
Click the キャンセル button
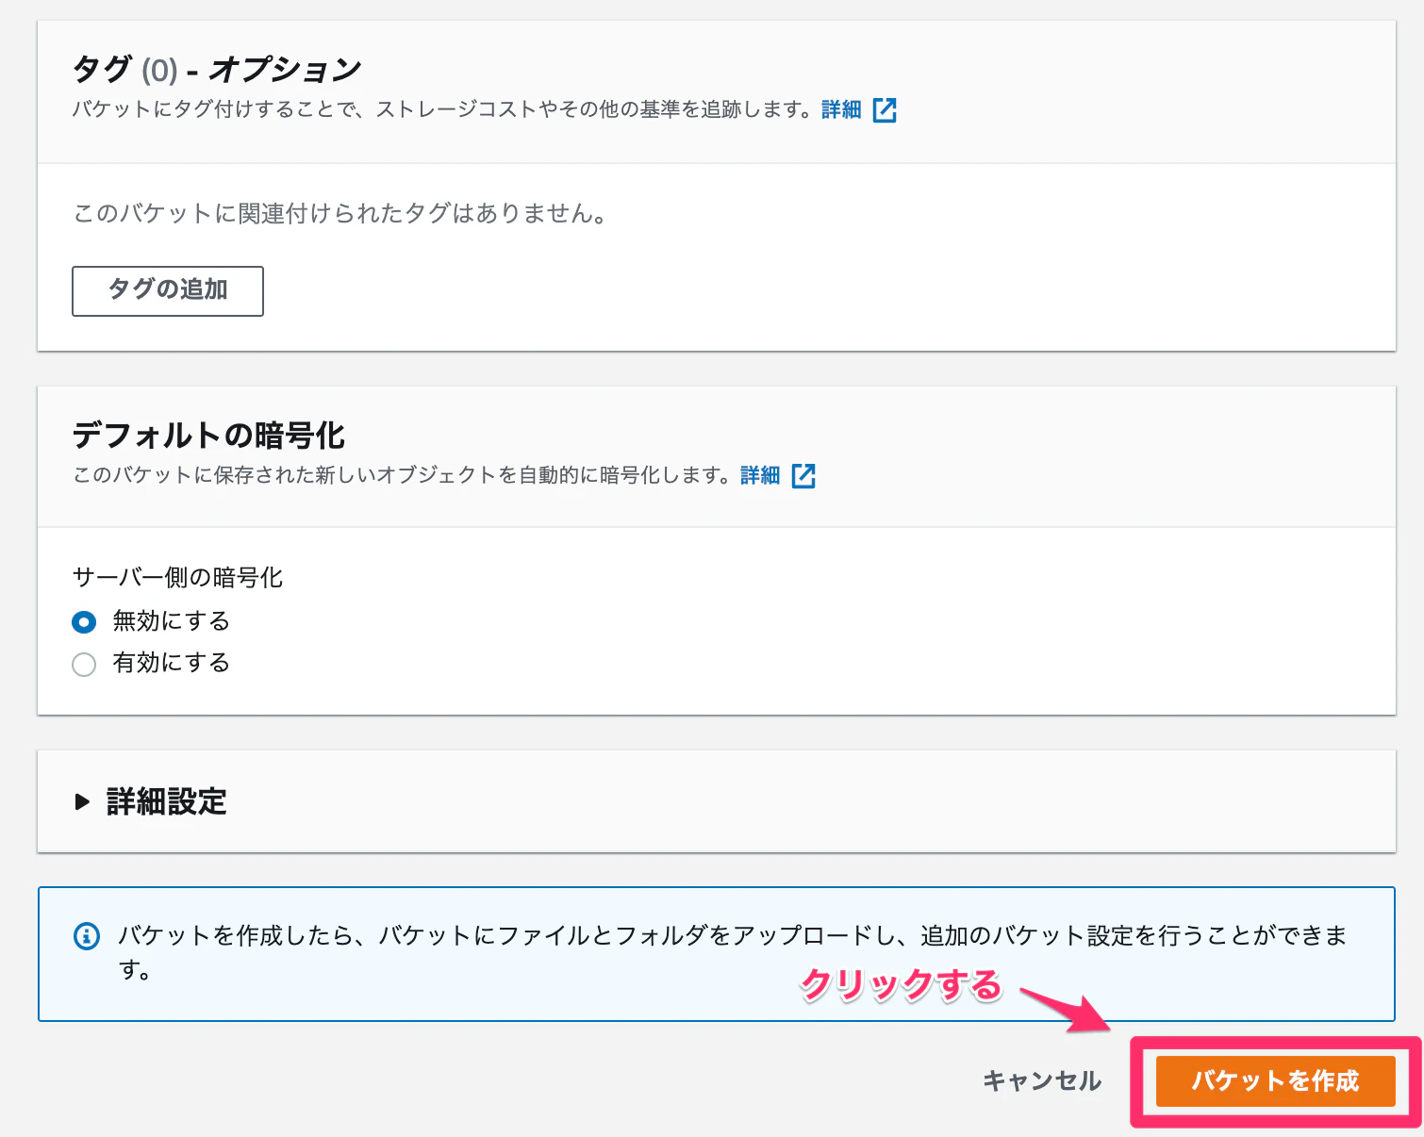tap(1042, 1080)
